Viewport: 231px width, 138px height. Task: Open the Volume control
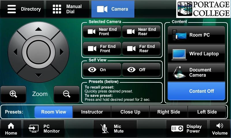[220, 129]
